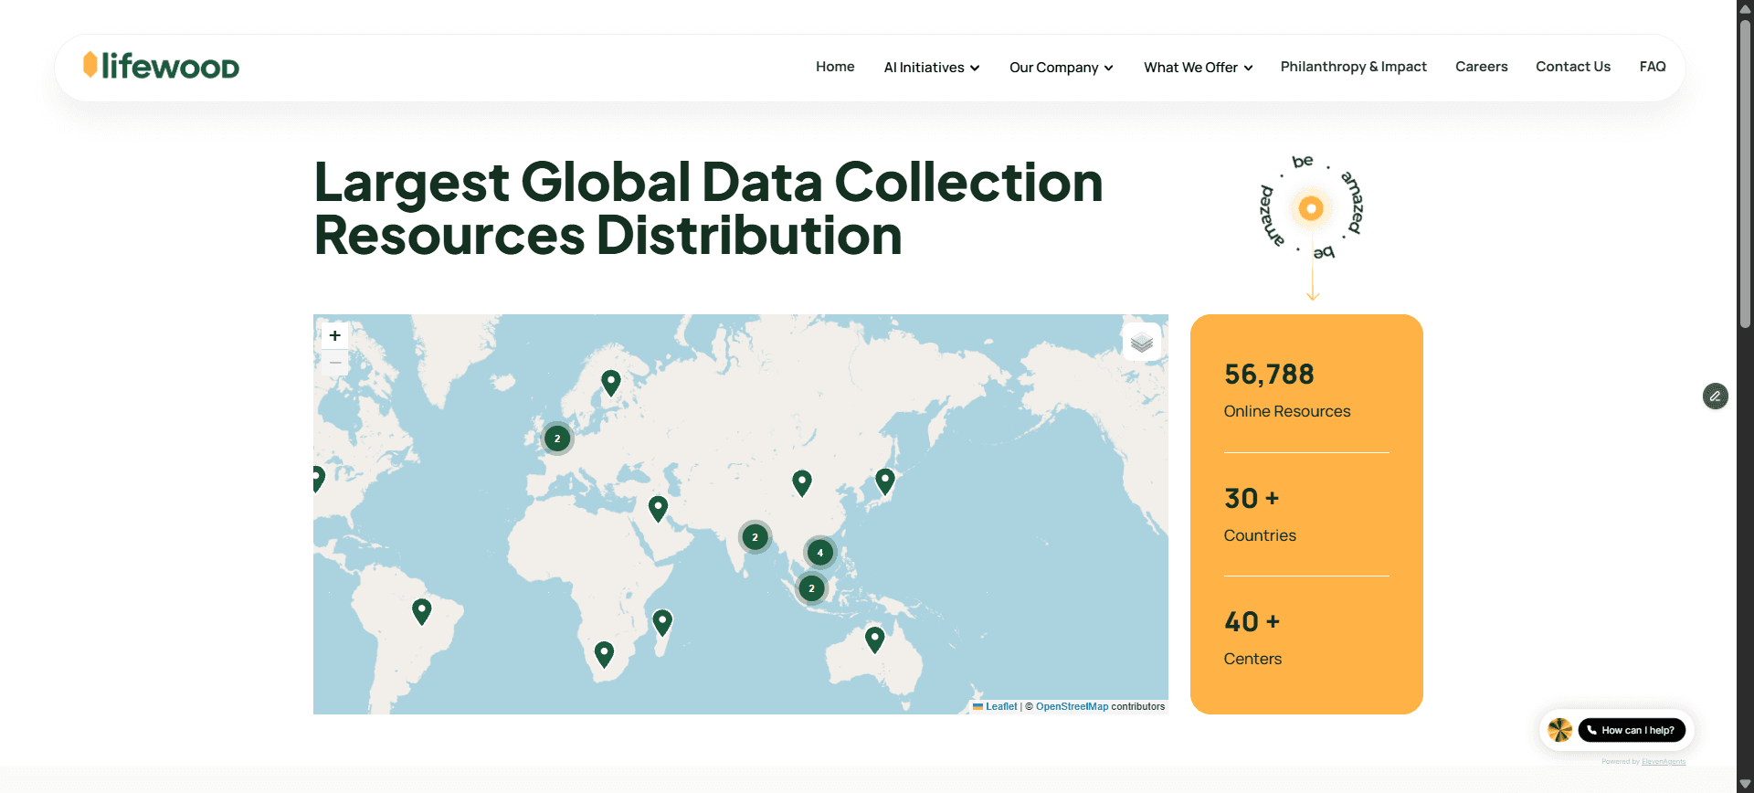This screenshot has height=793, width=1754.
Task: Expand the What We Offer menu
Action: point(1198,68)
